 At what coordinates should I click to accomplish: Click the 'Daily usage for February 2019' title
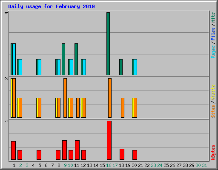(52, 6)
